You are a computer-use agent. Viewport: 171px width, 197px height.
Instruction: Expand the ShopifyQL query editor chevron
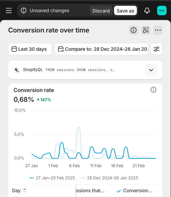click(x=151, y=70)
